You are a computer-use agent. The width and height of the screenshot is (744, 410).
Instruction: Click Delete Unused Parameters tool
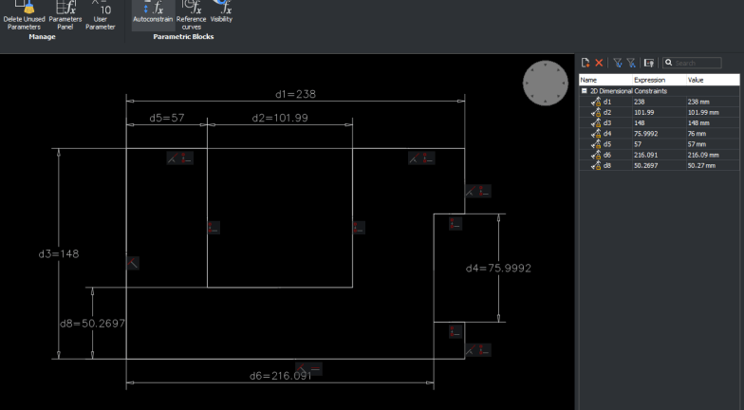pos(24,15)
